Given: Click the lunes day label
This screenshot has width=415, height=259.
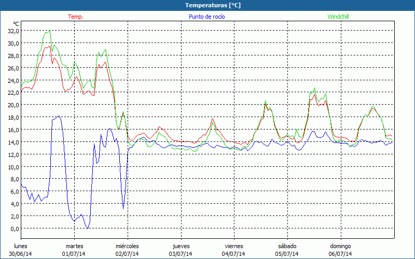Looking at the screenshot, I should point(21,246).
